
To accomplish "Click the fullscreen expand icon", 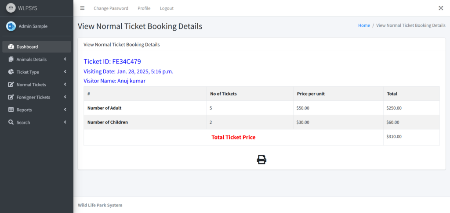I will coord(441,8).
